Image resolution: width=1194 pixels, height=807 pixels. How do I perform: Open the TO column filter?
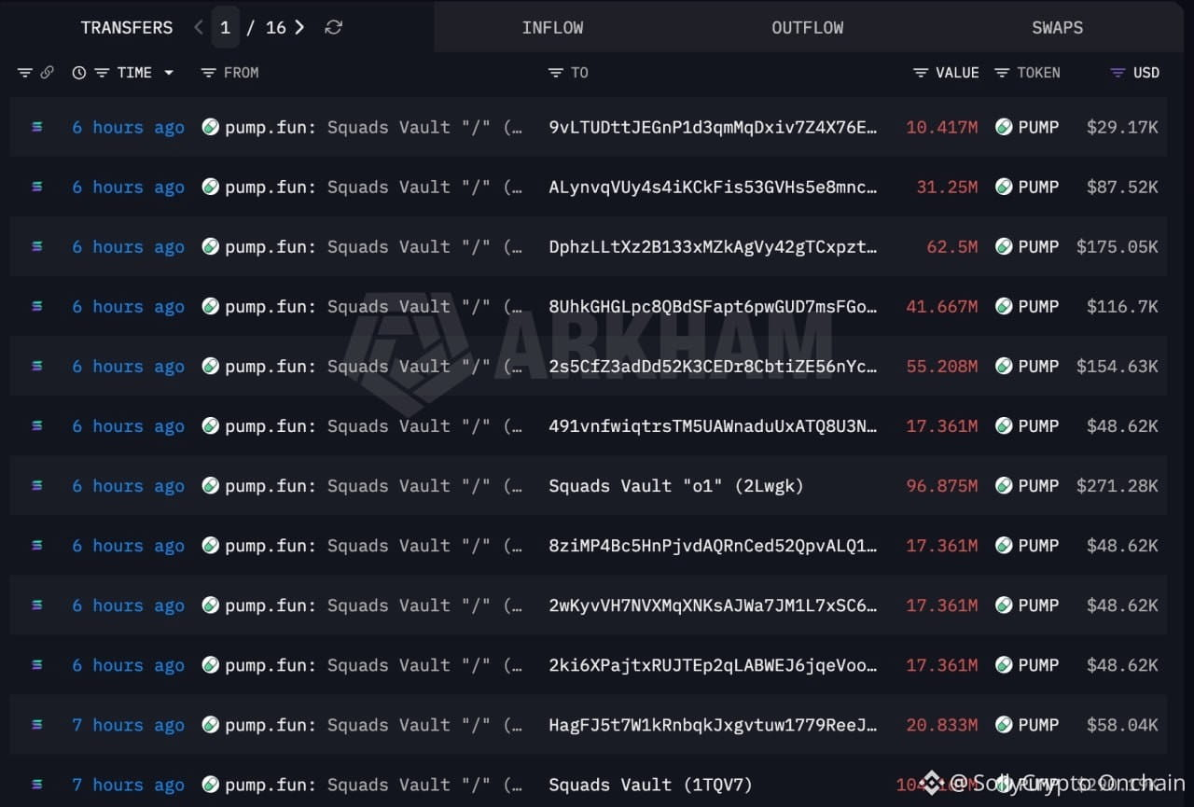click(556, 73)
